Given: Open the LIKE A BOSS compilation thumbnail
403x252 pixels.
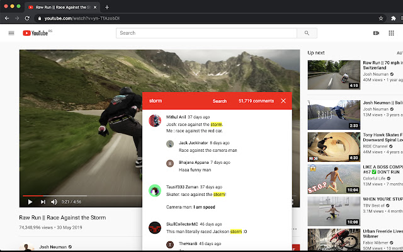Looking at the screenshot, I should tap(334, 179).
